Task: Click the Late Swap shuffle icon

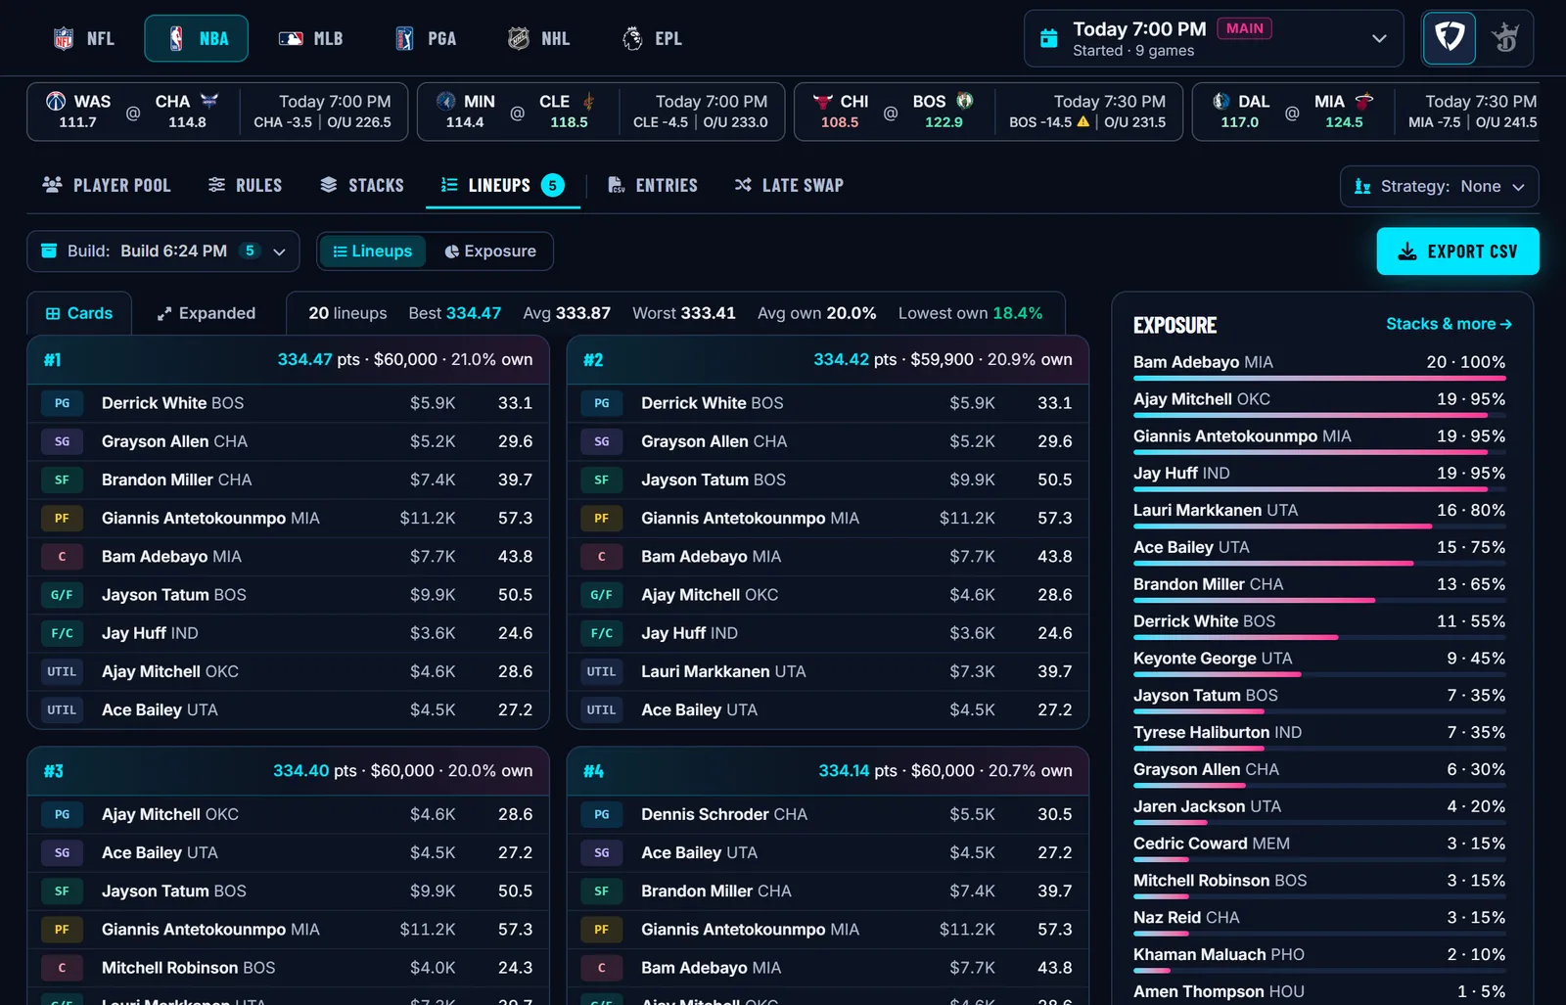Action: [744, 185]
